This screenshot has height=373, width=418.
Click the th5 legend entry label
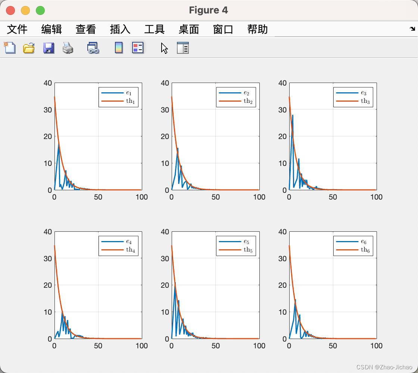pos(248,250)
